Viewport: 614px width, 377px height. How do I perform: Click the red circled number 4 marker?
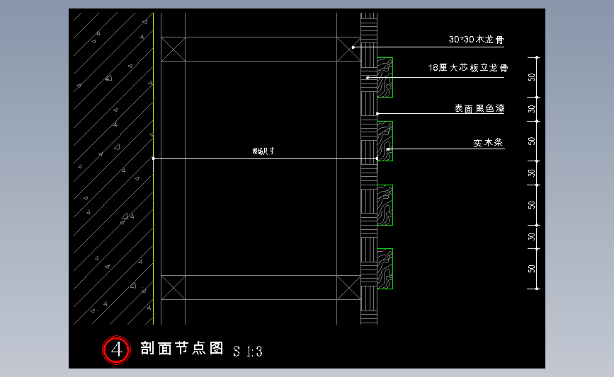coord(116,349)
